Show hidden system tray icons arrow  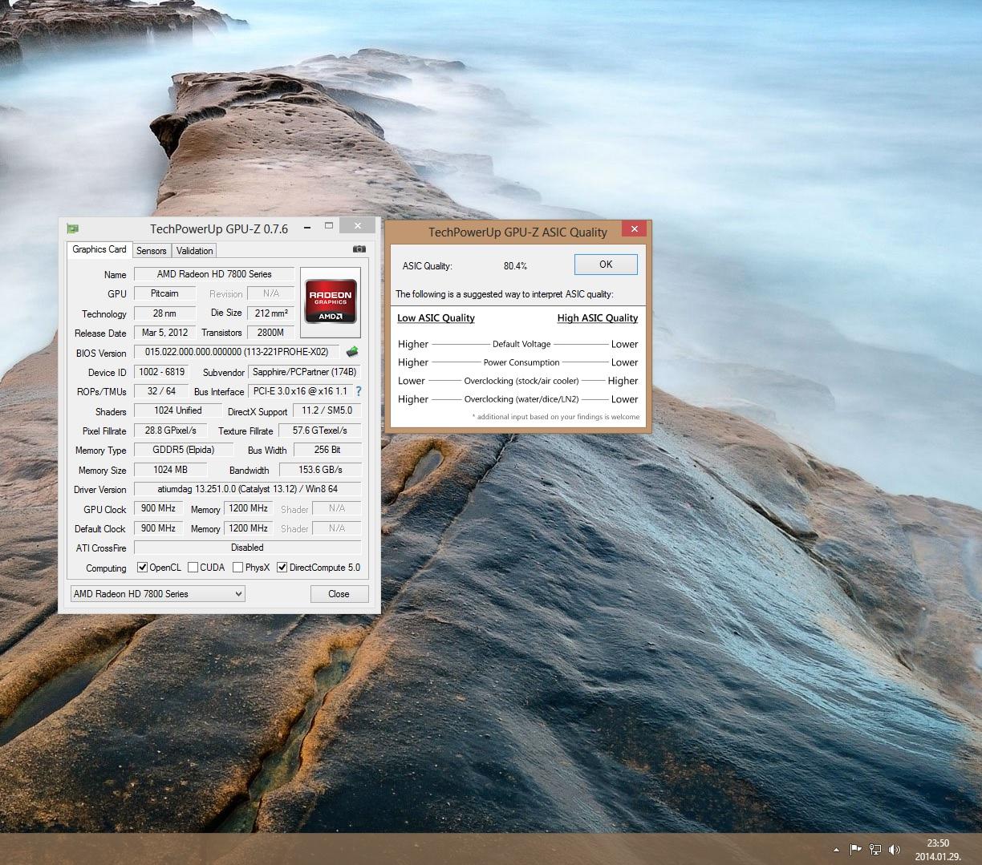(836, 850)
